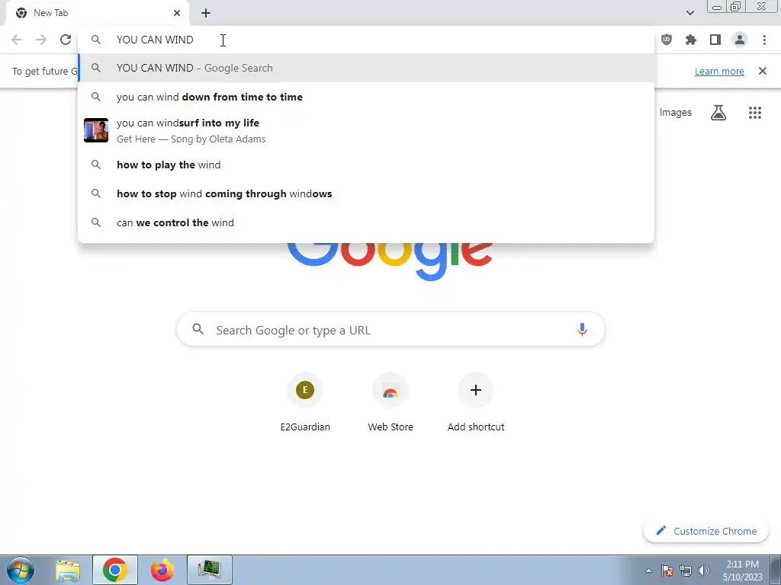Open the monitor application taskbar icon

pos(210,570)
